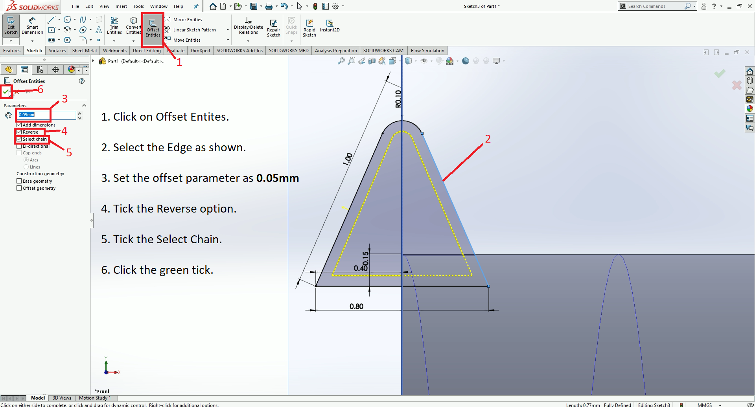Click the Instant2D tool
This screenshot has width=755, height=407.
330,26
